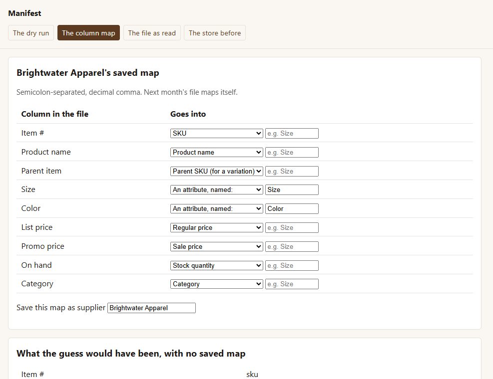
Task: Click the "Save this map as supplier" label
Action: pos(60,307)
